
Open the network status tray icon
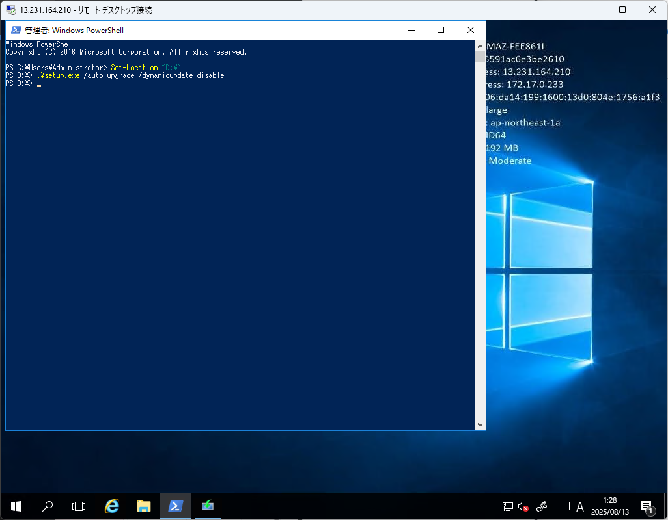[507, 506]
